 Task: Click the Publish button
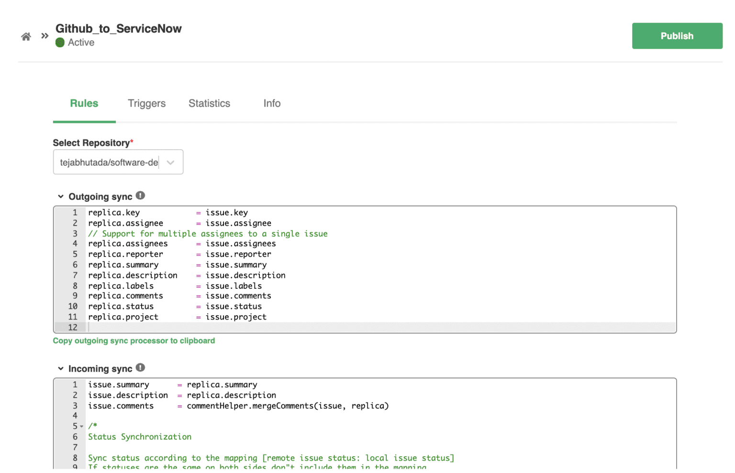(x=677, y=35)
